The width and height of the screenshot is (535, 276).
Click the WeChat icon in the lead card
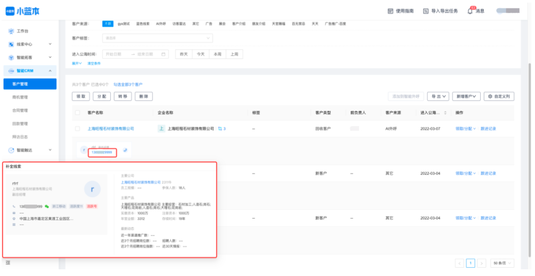pyautogui.click(x=47, y=207)
